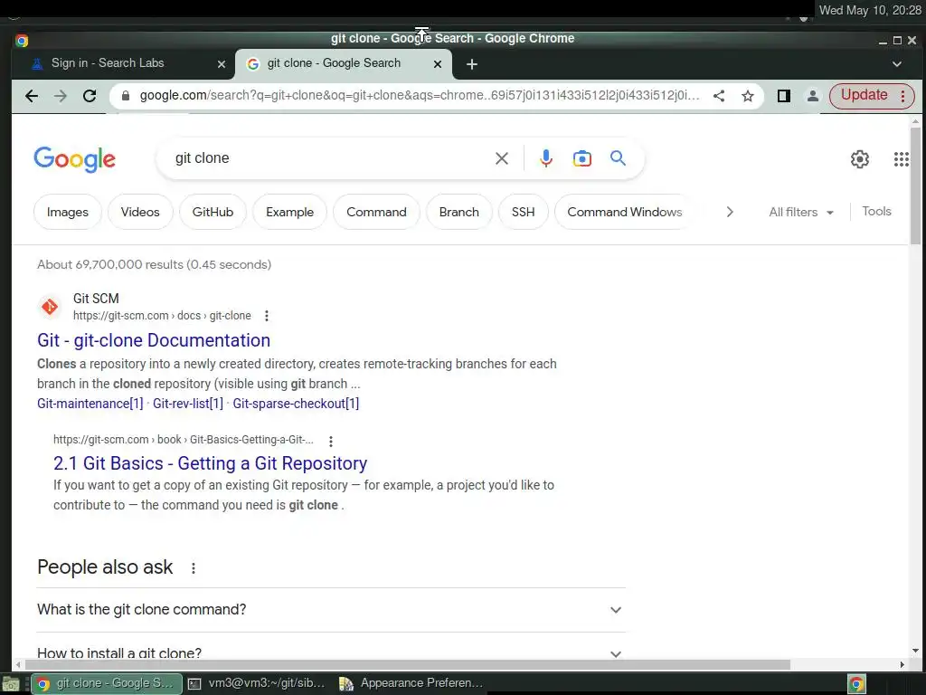This screenshot has width=926, height=695.
Task: Open Git-maintenance[1] sublink
Action: tap(90, 404)
